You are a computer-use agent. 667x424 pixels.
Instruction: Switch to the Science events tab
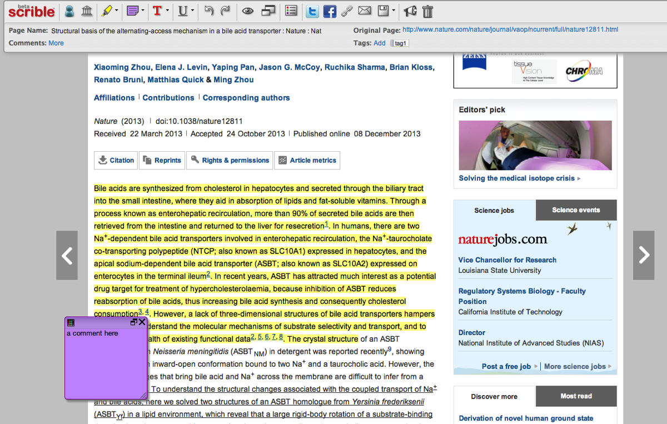[576, 210]
